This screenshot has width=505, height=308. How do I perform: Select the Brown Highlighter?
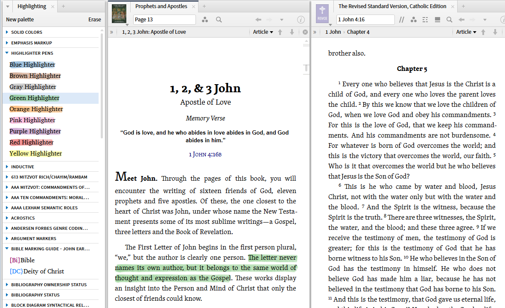point(35,76)
